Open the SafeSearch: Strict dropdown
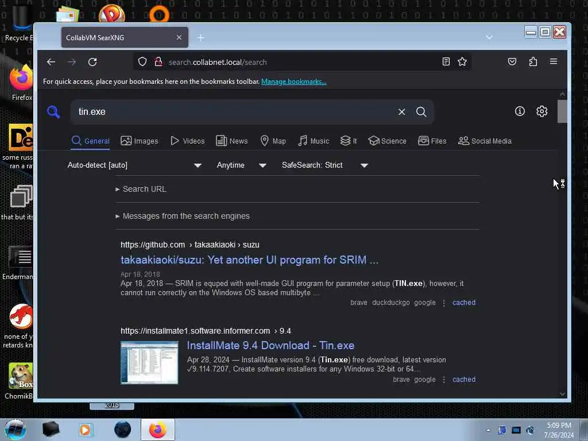Image resolution: width=588 pixels, height=441 pixels. 325,165
